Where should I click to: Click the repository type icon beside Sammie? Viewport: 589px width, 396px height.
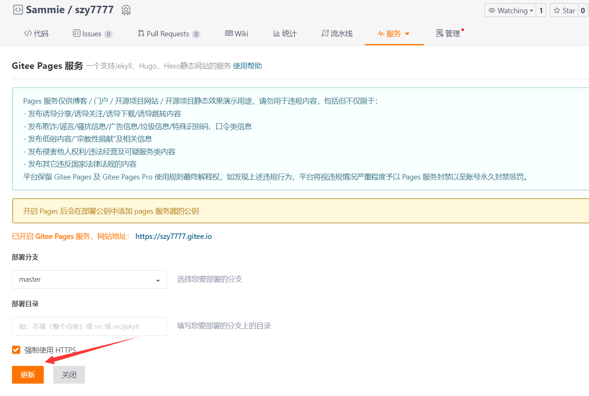click(18, 10)
